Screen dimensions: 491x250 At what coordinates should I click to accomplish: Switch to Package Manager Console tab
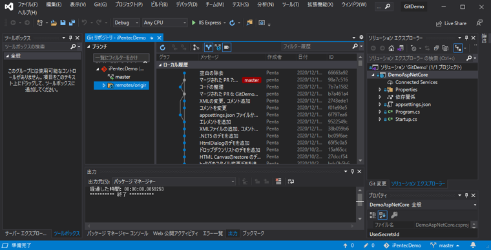click(118, 233)
